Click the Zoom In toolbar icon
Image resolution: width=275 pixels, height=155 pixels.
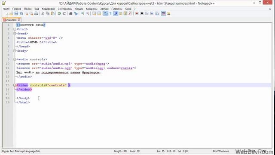[82, 13]
